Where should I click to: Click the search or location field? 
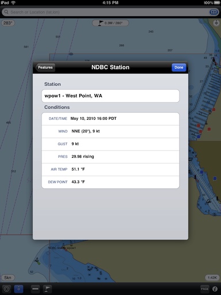pos(105,12)
